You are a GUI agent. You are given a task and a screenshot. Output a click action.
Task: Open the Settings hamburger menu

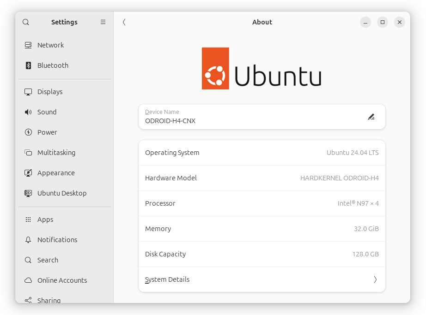coord(103,22)
